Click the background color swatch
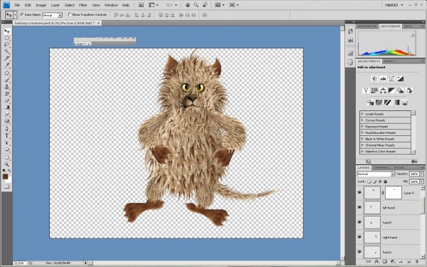This screenshot has width=427, height=267. (9, 180)
